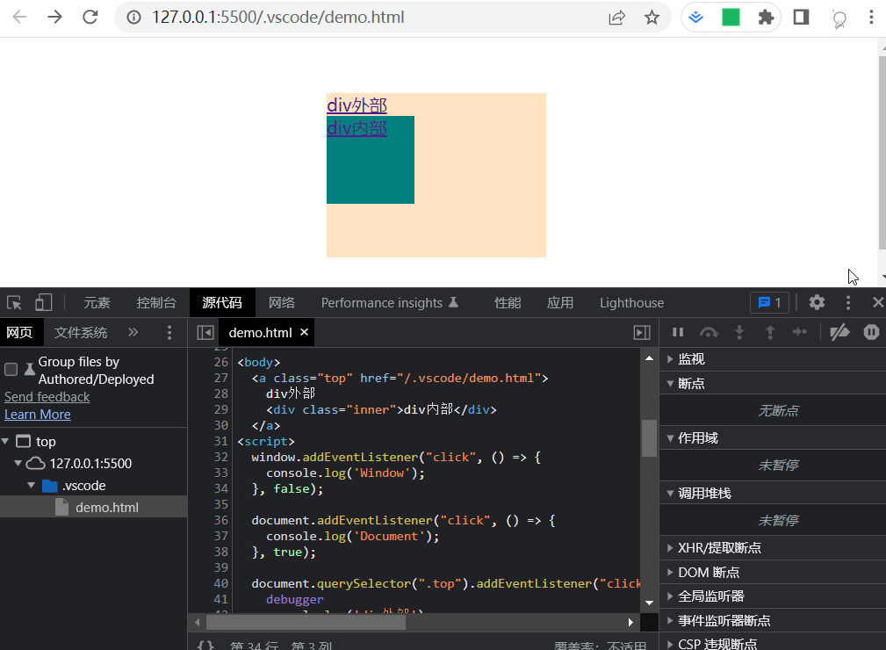Click the pause on exceptions icon
Screen dimensions: 886x650
(871, 332)
